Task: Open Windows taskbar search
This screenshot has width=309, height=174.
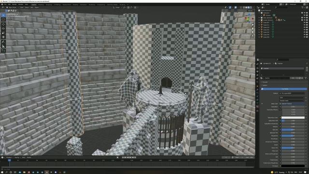Action: (6, 172)
